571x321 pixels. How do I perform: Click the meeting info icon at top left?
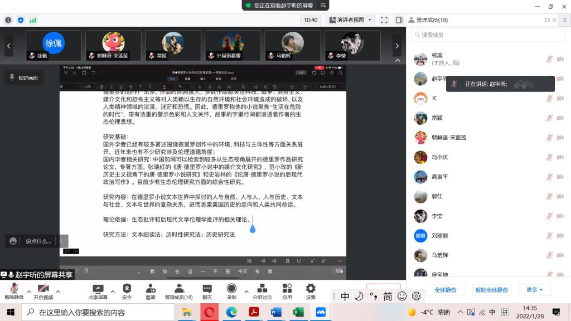[x=8, y=20]
